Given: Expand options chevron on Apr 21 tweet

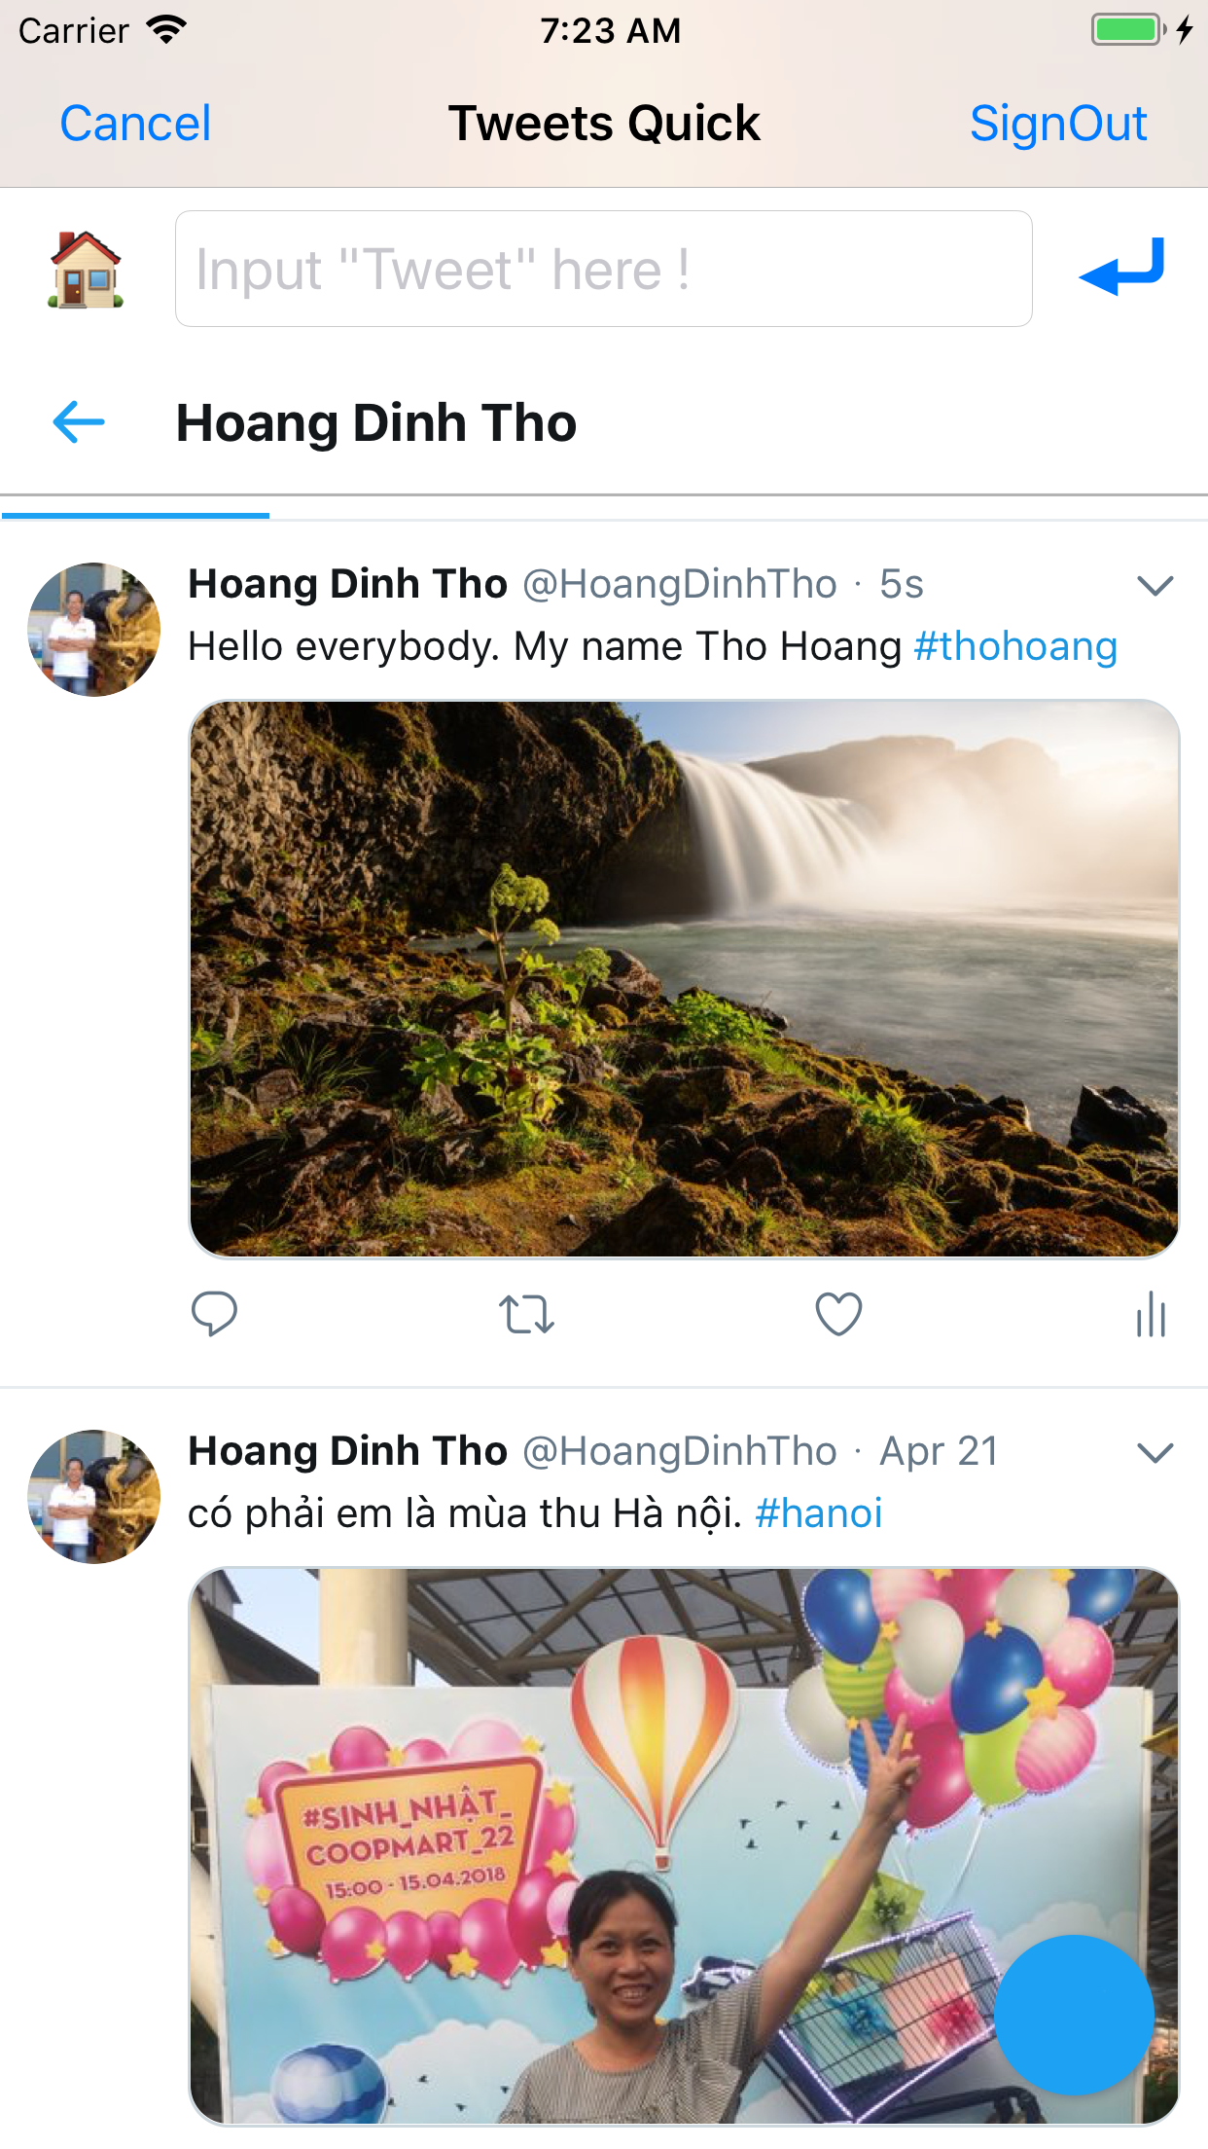Looking at the screenshot, I should click(1155, 1452).
